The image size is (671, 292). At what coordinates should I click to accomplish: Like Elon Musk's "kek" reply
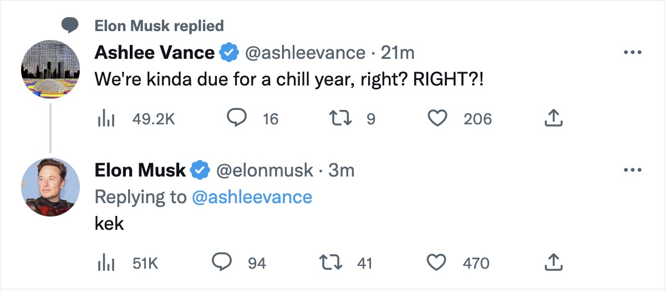point(438,262)
